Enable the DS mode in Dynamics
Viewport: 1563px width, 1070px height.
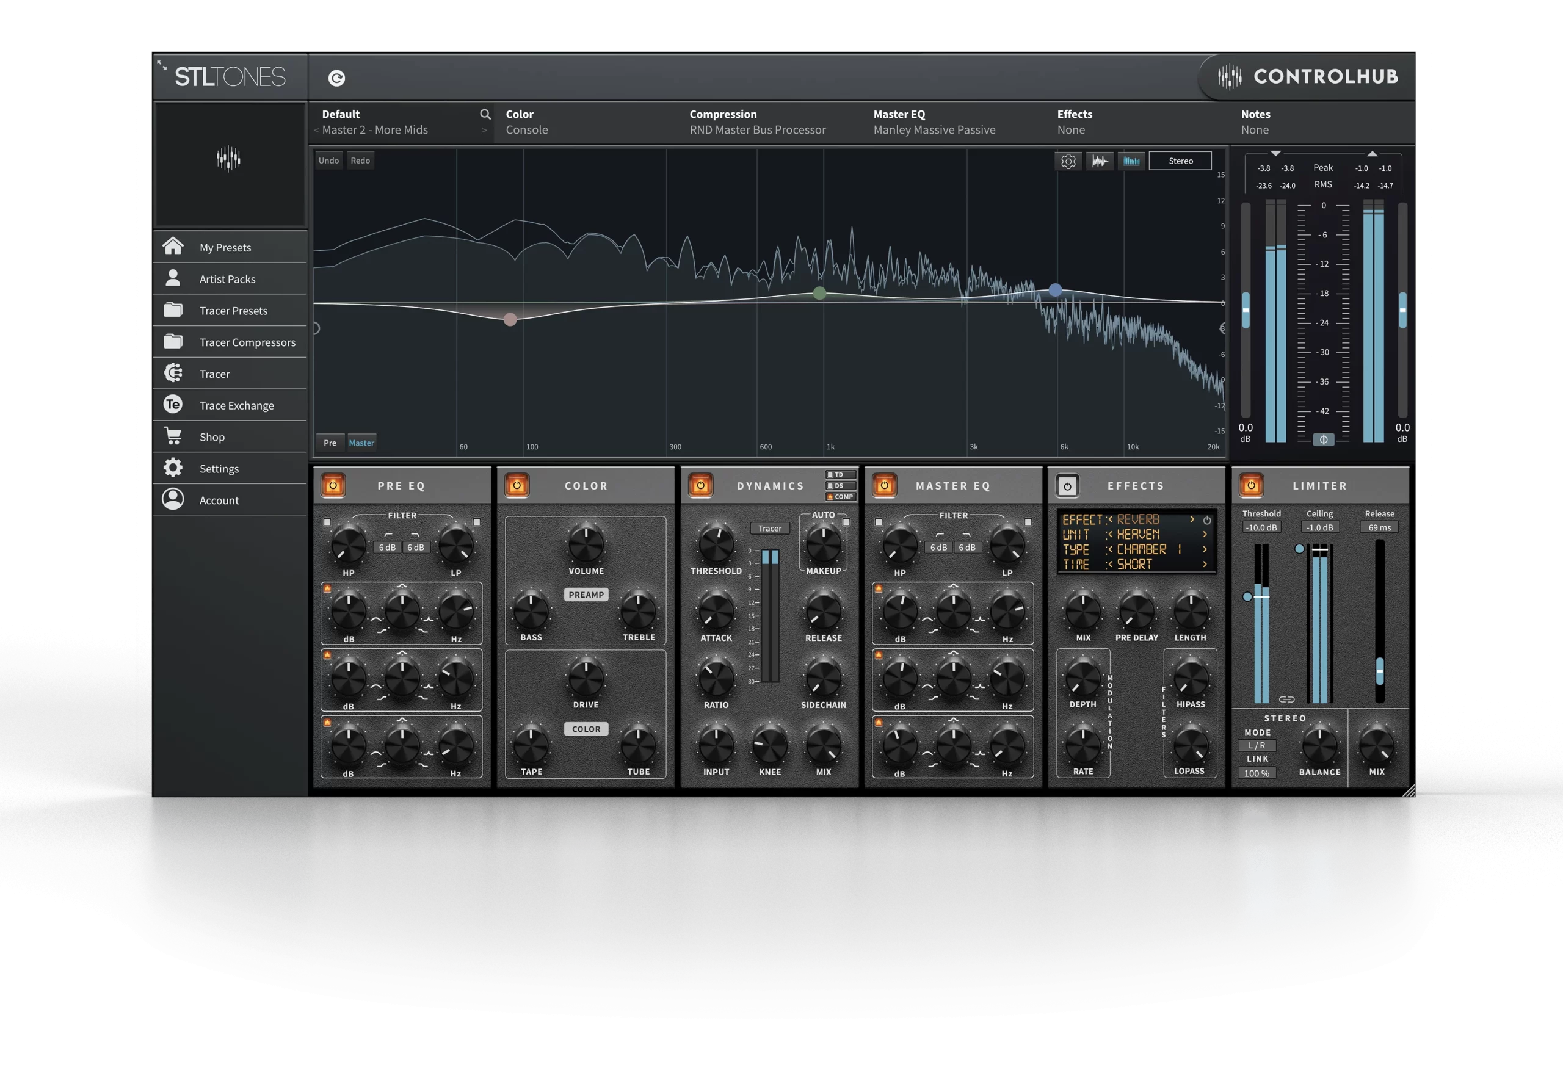pyautogui.click(x=841, y=486)
